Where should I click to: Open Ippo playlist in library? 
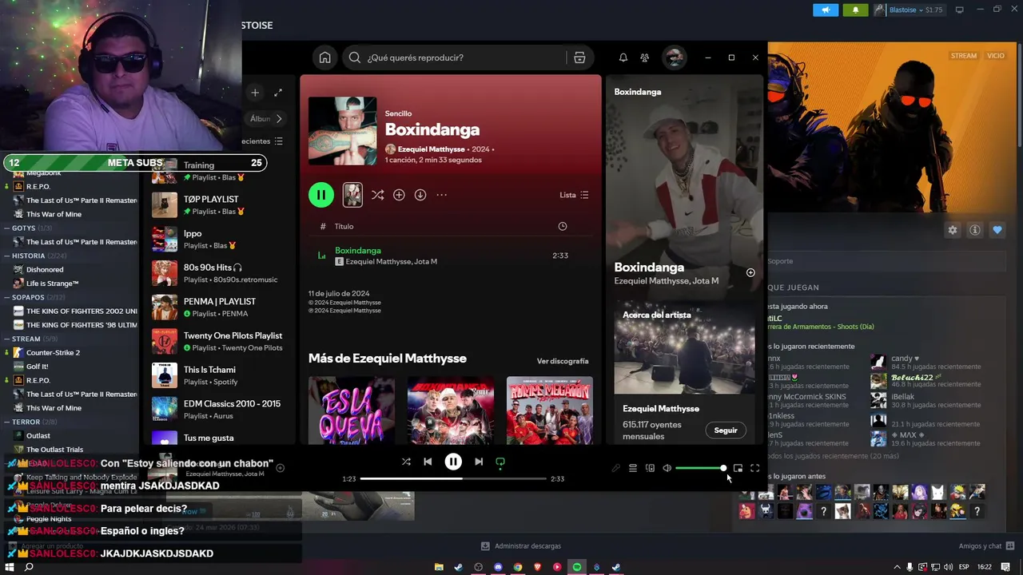click(221, 239)
